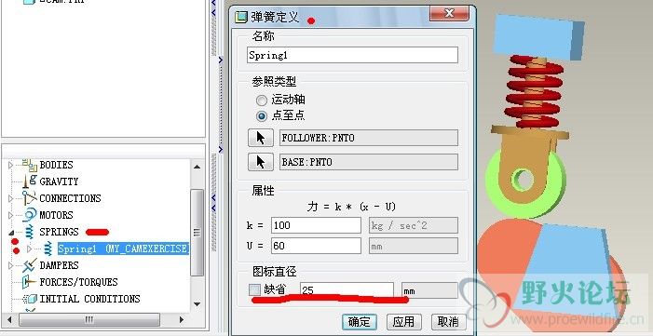Click the Spring1 coil icon
This screenshot has width=653, height=336.
click(x=48, y=249)
